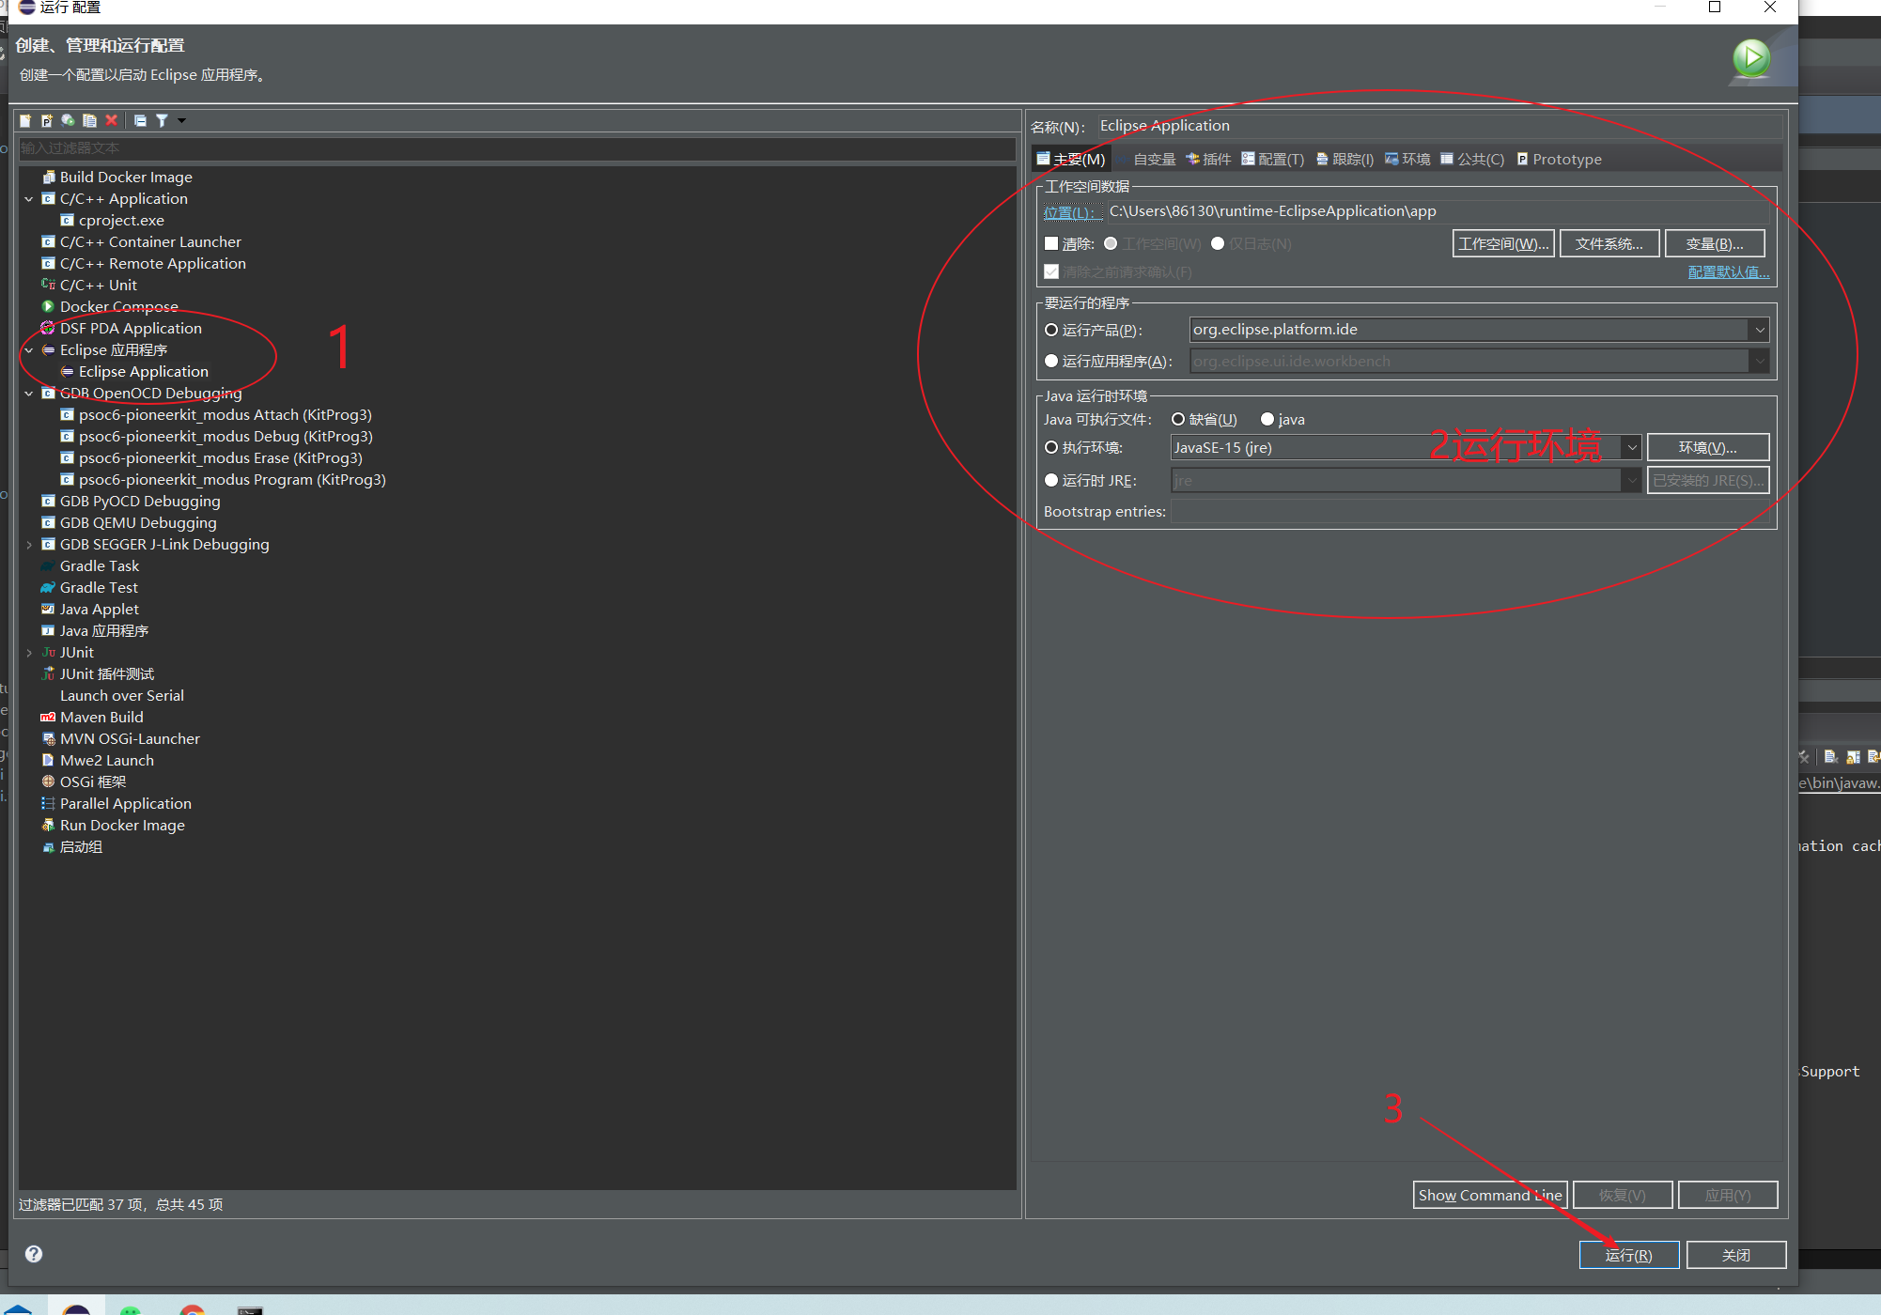This screenshot has height=1315, width=1881.
Task: Enable the 清除 workspace checkbox
Action: point(1051,243)
